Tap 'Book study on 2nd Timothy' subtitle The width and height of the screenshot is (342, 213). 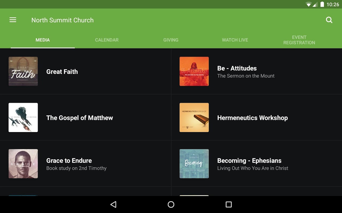pos(76,168)
